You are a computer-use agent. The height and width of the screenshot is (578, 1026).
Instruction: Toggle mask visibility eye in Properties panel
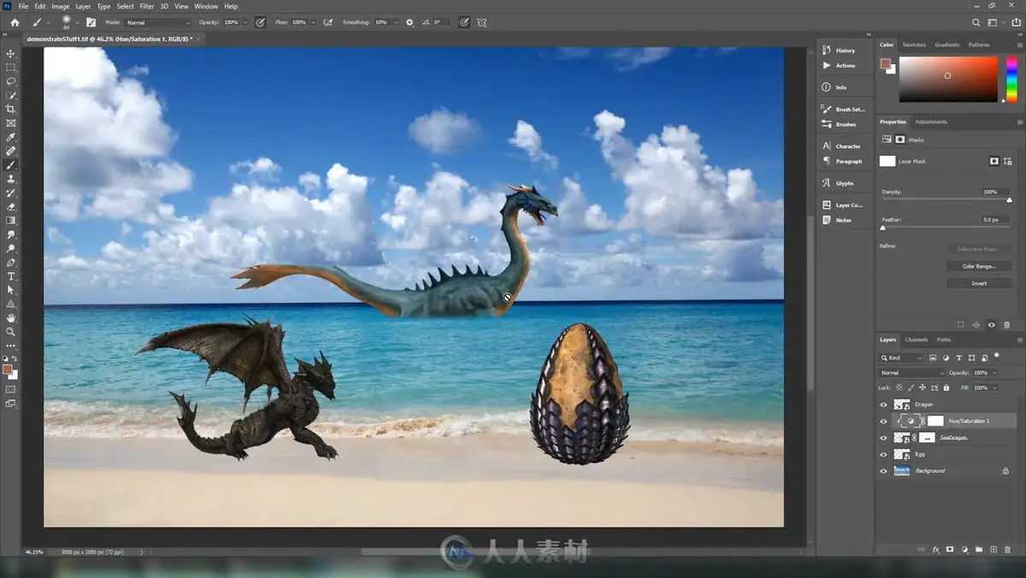point(992,325)
